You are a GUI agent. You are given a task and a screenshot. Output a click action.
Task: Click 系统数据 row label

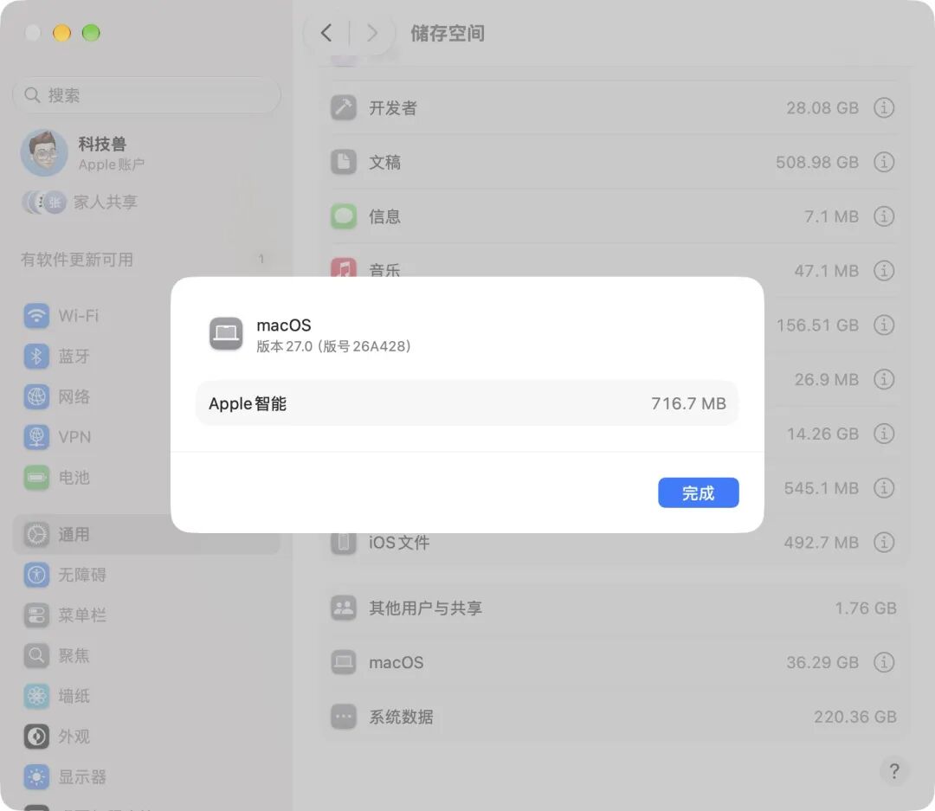pyautogui.click(x=401, y=716)
